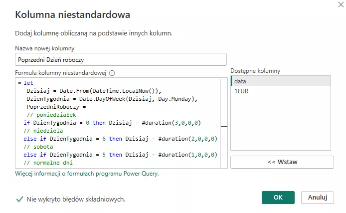Open the Power Query formulas info link

[x=87, y=174]
